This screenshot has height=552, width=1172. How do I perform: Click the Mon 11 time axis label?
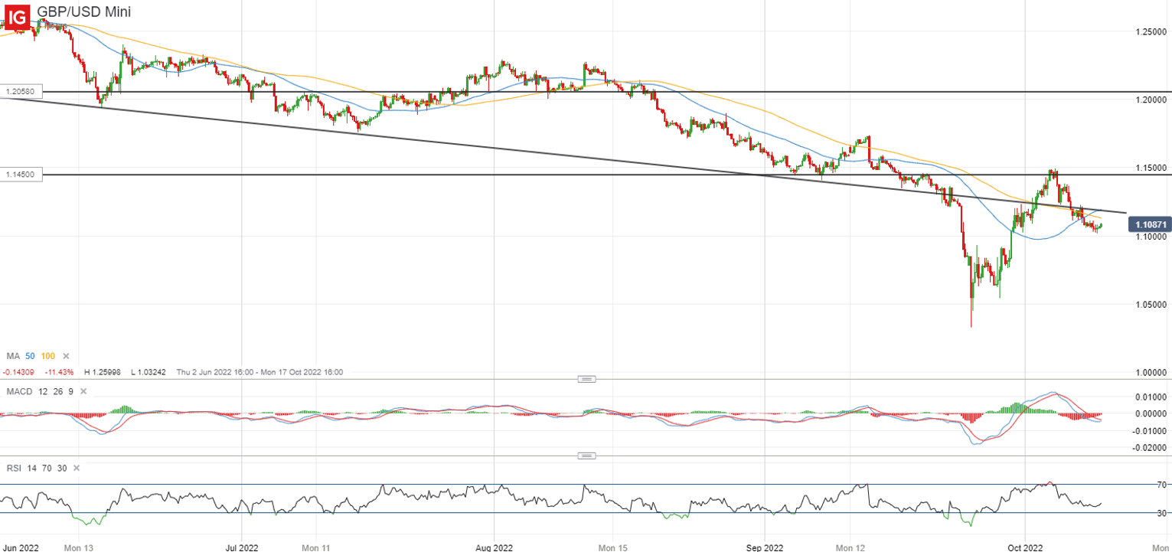(x=316, y=548)
